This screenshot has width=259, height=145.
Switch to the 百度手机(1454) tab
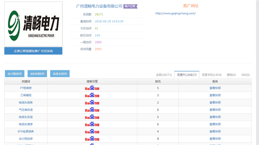click(x=212, y=75)
